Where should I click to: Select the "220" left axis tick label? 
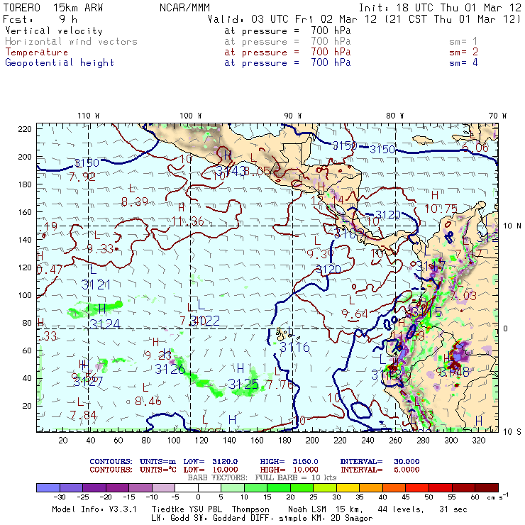click(25, 129)
